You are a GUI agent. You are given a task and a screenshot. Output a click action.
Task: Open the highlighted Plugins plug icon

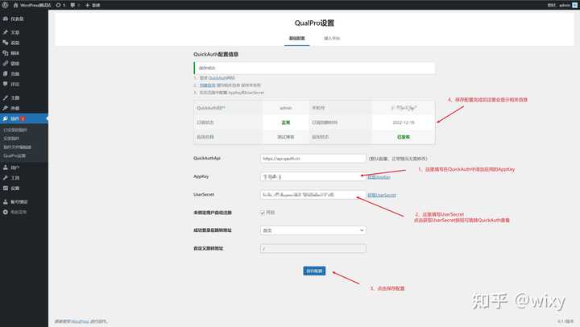[x=6, y=118]
